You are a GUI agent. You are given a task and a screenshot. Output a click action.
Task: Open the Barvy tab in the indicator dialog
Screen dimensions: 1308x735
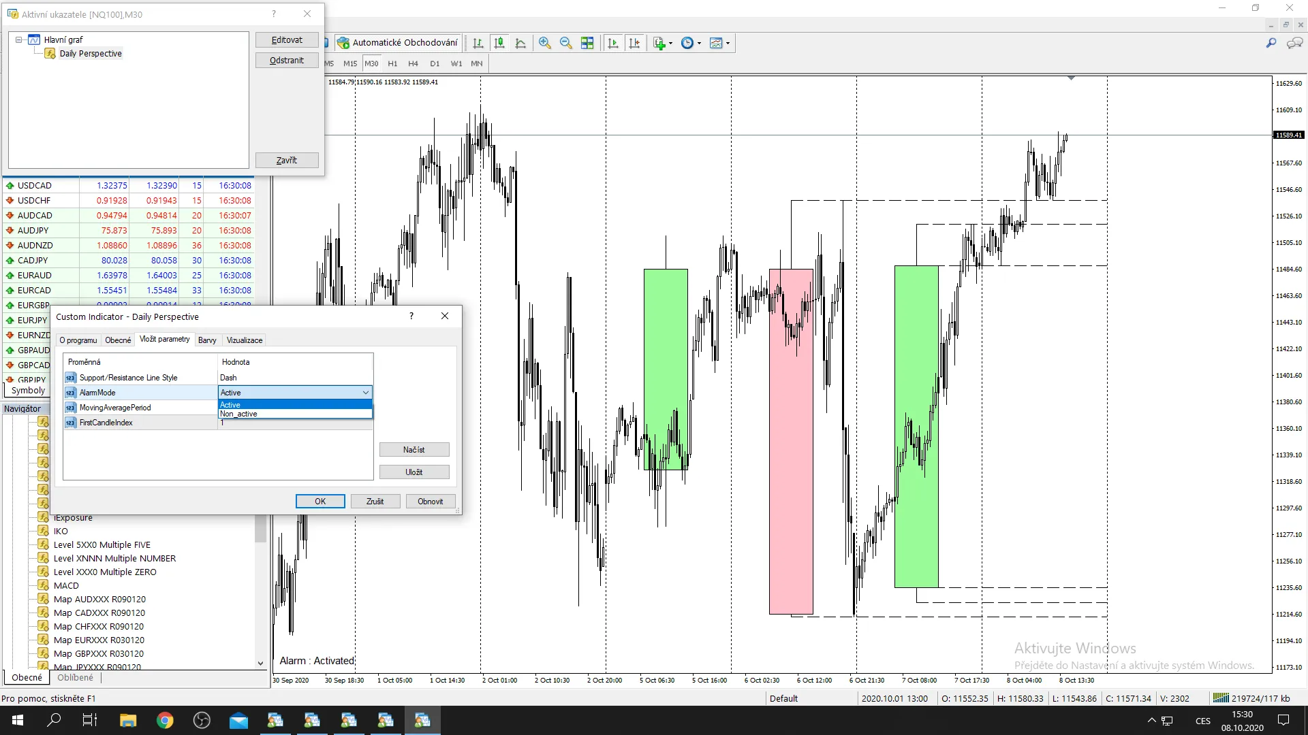207,340
